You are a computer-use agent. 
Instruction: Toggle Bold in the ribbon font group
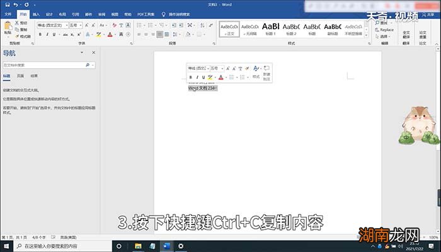(x=40, y=35)
